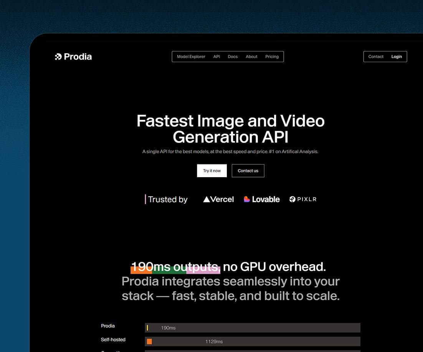Click Contact in top right
The width and height of the screenshot is (423, 352).
pos(376,57)
